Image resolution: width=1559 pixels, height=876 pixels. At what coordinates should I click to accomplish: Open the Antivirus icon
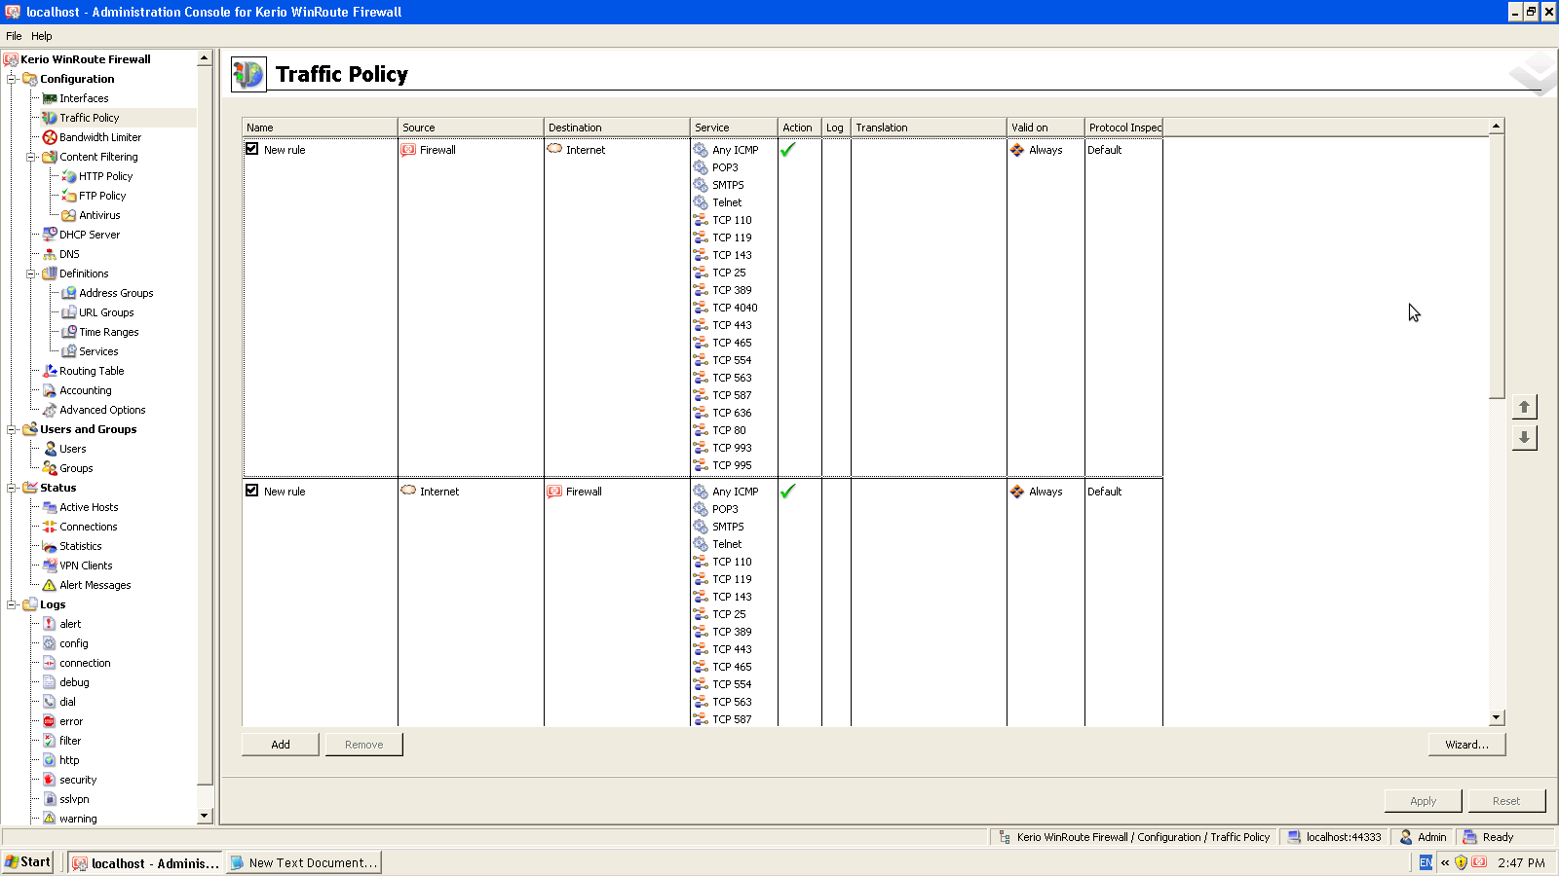pyautogui.click(x=69, y=215)
